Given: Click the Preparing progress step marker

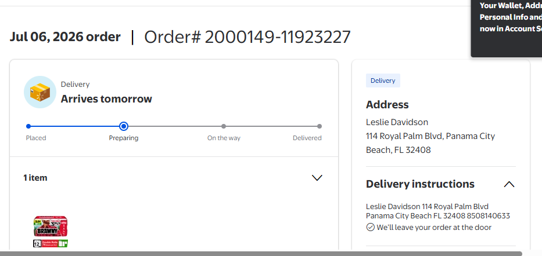Looking at the screenshot, I should [x=123, y=126].
